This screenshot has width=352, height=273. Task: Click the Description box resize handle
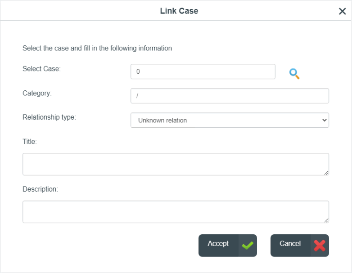[326, 220]
